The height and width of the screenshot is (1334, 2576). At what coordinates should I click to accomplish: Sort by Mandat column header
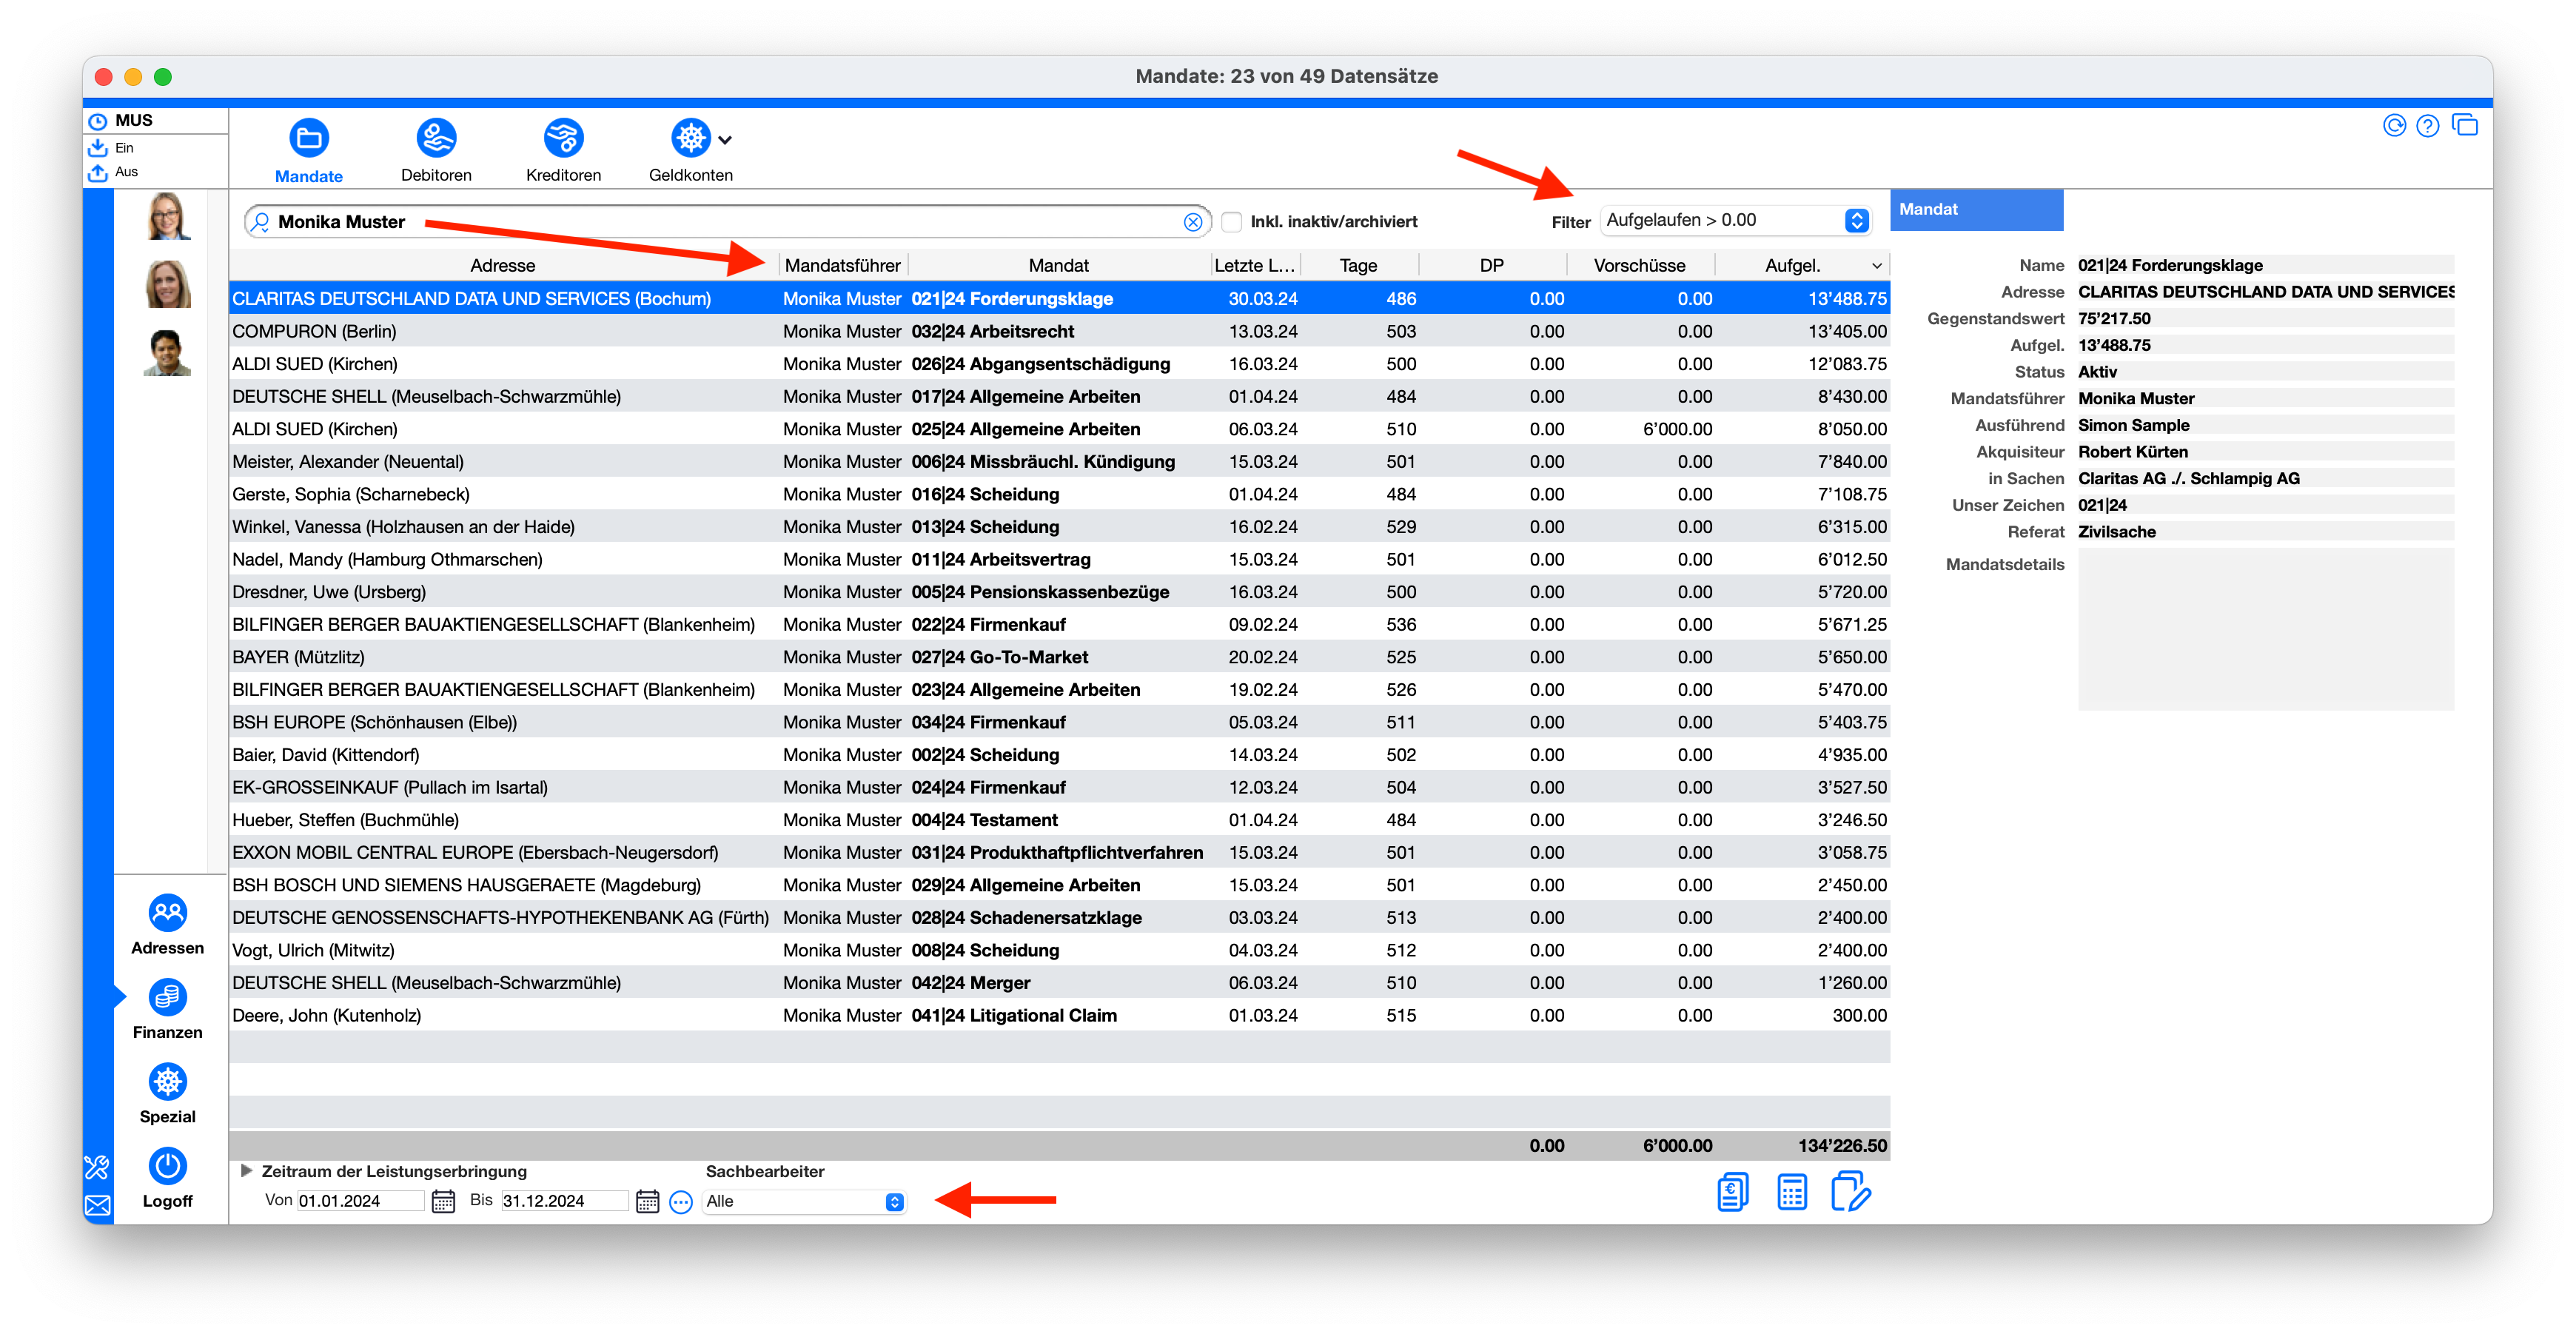(x=1058, y=265)
